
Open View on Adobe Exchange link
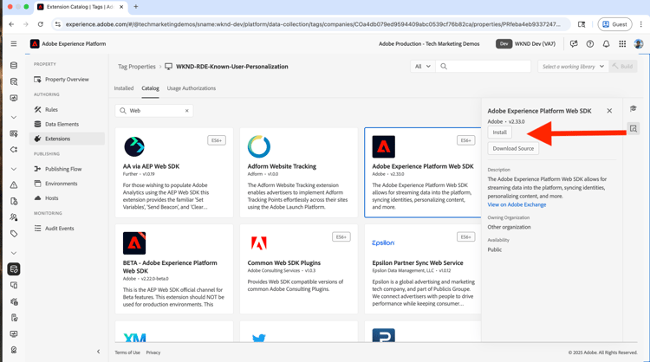pos(517,204)
